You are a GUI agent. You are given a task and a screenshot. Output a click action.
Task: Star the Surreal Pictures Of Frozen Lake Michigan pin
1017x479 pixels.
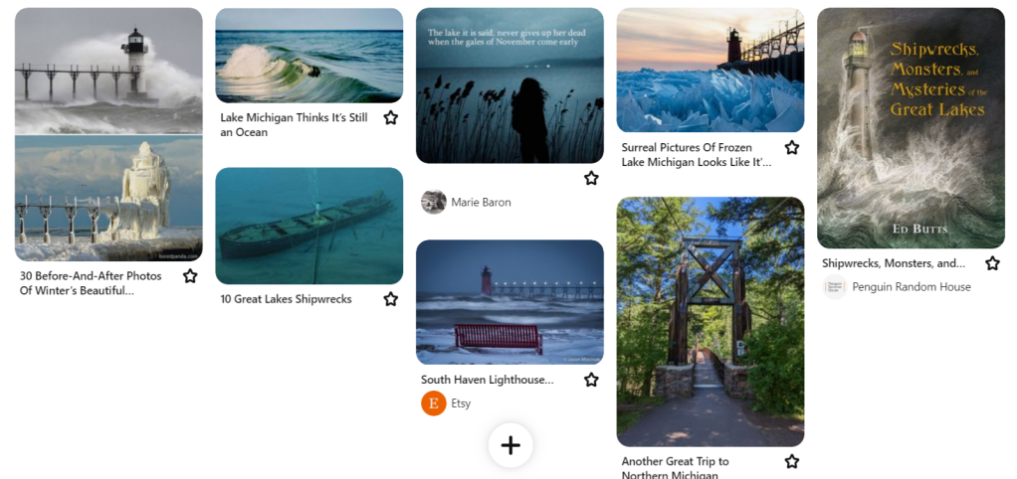click(x=792, y=148)
